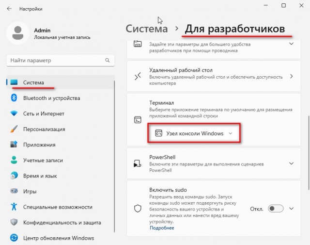
Task: Click the Wi-Fi icon for Сеть и Интернет
Action: pyautogui.click(x=14, y=114)
